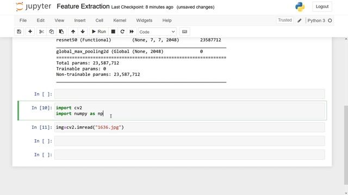The height and width of the screenshot is (195, 348).
Task: Click the In [10] prompt label
Action: tap(42, 108)
